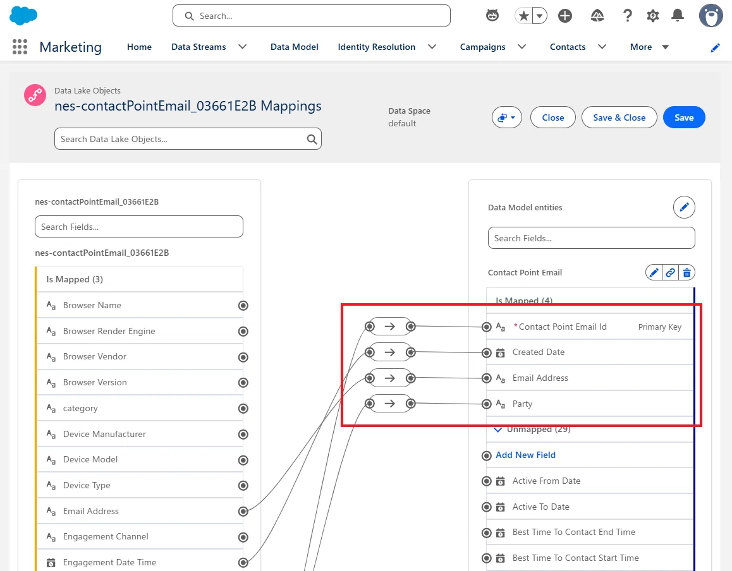Open the favorites list dropdown arrow
Viewport: 732px width, 571px height.
[540, 16]
